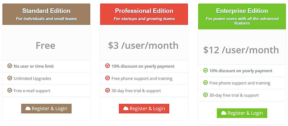Click the Unlimited Upgrades feature text

pyautogui.click(x=32, y=78)
